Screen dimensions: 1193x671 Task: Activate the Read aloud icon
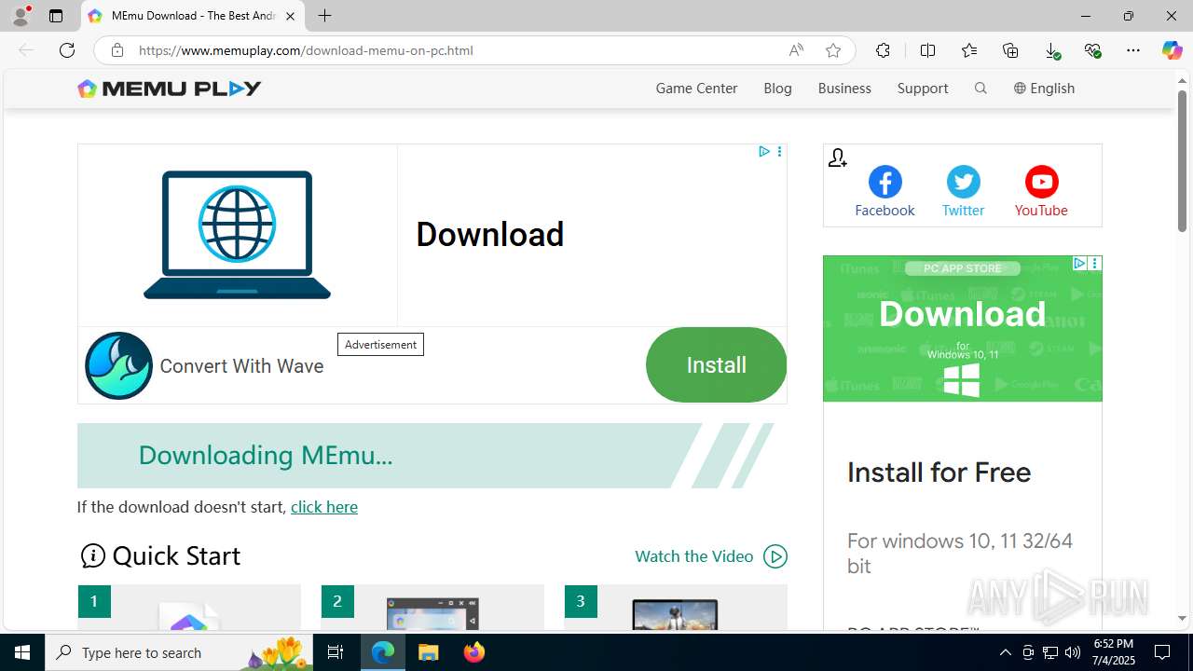[796, 50]
